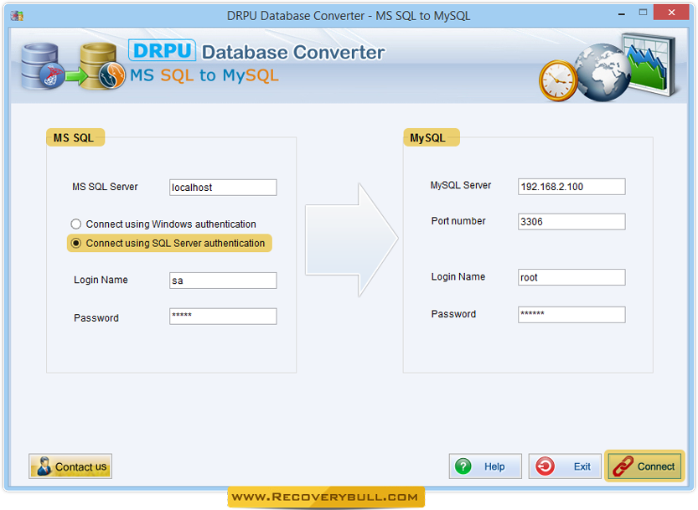Click the MS SQL Server input field
Screen dimensions: 698x510
pyautogui.click(x=223, y=188)
